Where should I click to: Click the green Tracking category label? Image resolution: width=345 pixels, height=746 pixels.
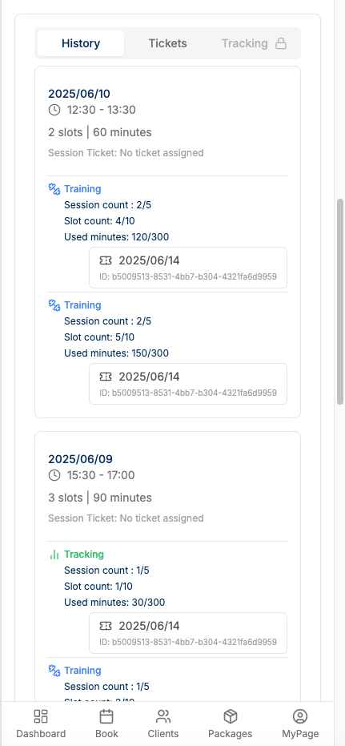(84, 554)
